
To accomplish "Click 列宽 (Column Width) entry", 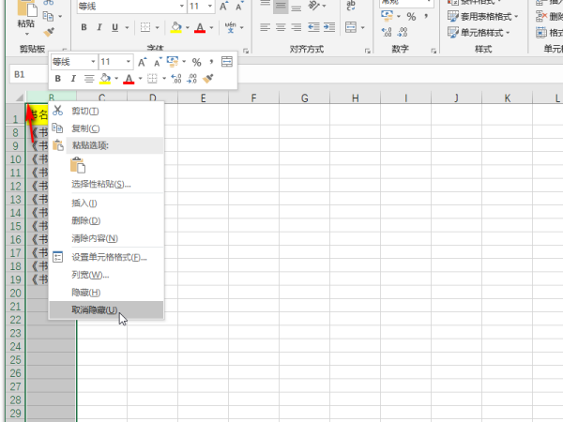I will 90,275.
